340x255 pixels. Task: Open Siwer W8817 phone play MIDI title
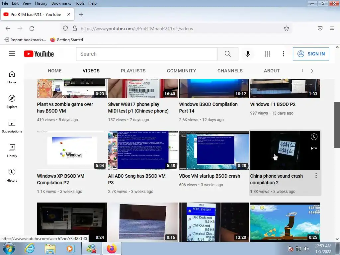(138, 108)
